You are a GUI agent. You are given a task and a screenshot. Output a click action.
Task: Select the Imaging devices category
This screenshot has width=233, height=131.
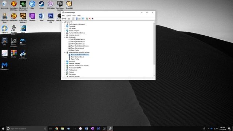coord(74,35)
